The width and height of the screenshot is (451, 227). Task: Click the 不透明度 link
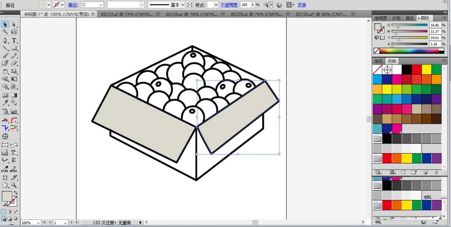(x=228, y=5)
